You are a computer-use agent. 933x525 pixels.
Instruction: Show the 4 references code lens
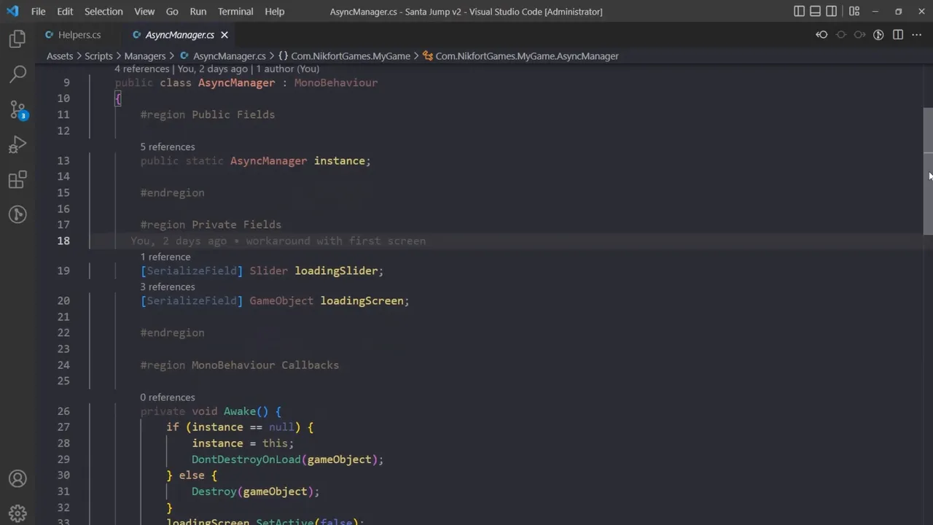pyautogui.click(x=141, y=69)
